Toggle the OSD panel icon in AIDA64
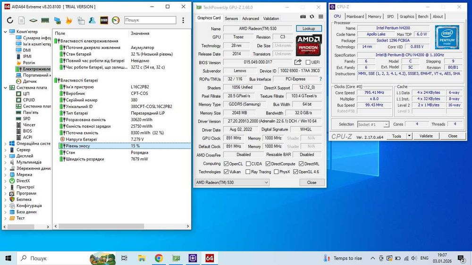 (104, 20)
